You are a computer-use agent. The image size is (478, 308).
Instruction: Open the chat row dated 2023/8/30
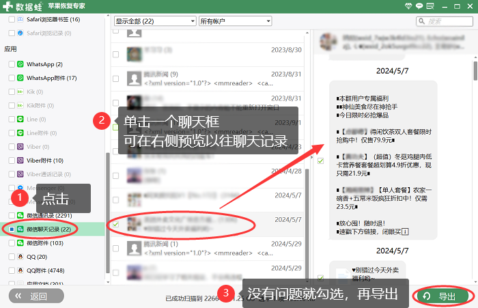point(208,54)
